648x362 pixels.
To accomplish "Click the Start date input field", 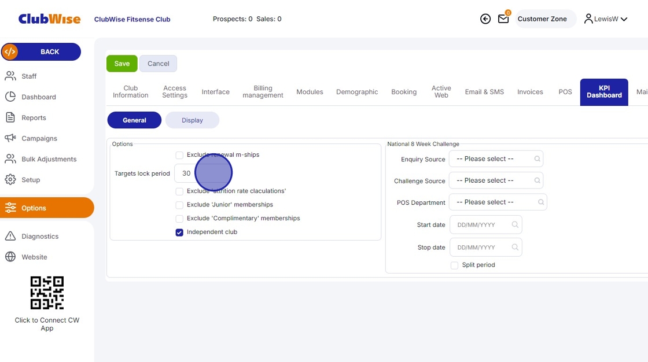I will point(485,225).
